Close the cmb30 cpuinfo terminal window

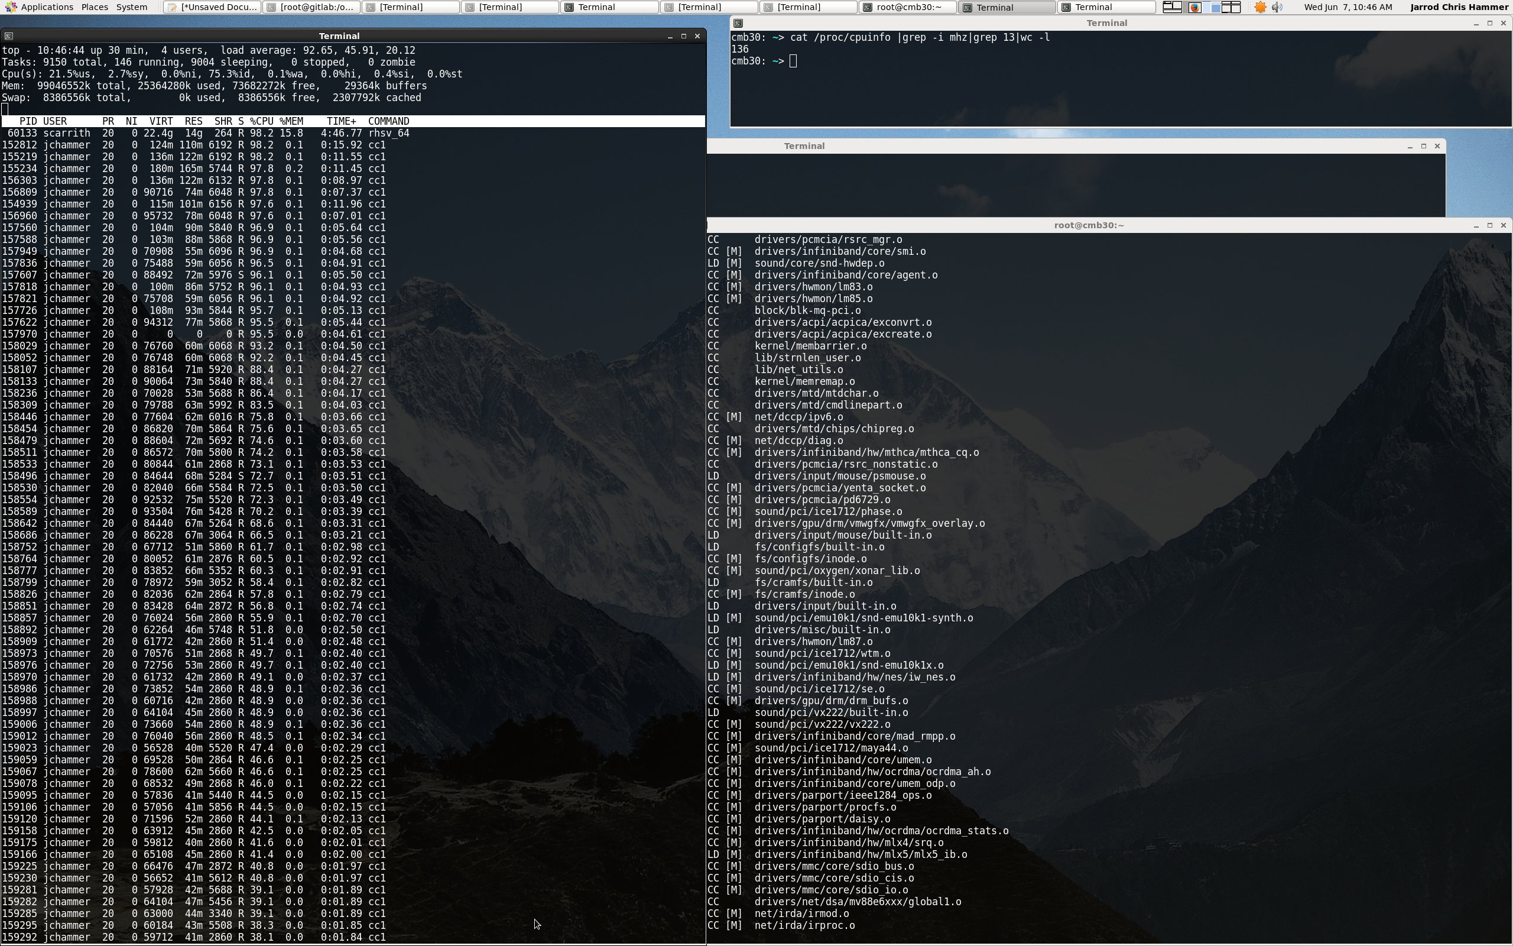[x=1504, y=23]
